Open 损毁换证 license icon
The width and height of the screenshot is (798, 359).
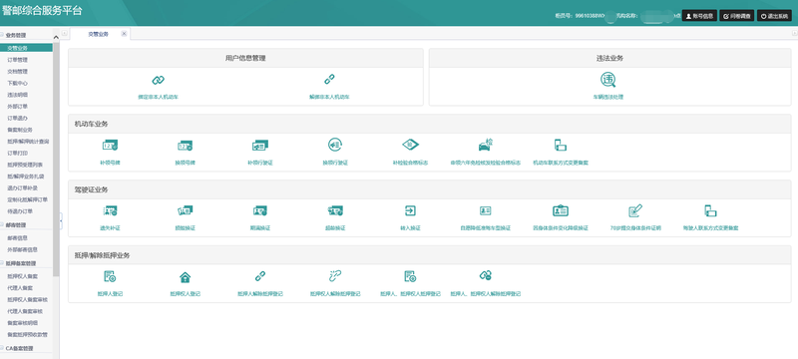pyautogui.click(x=185, y=210)
